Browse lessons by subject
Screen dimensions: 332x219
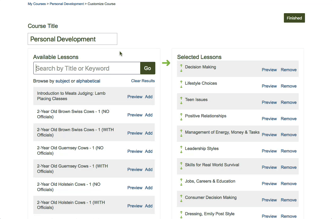click(x=63, y=81)
